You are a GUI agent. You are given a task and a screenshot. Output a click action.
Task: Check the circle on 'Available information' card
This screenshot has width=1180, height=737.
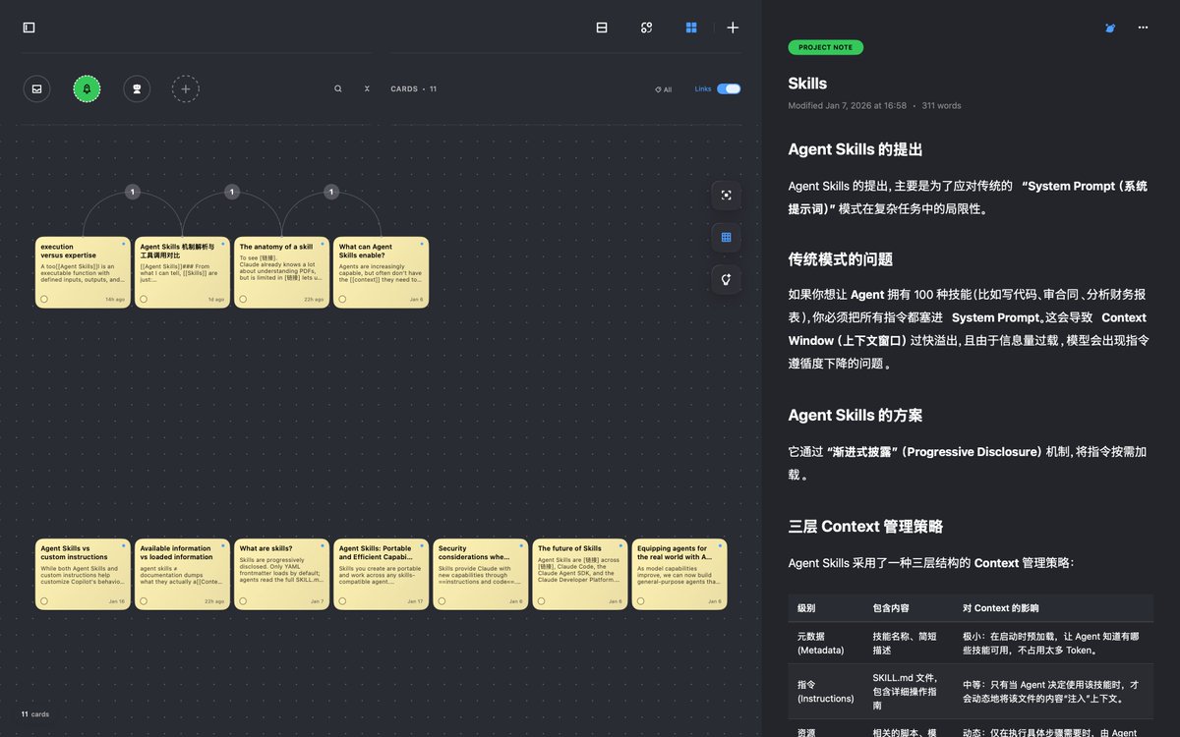click(x=144, y=600)
